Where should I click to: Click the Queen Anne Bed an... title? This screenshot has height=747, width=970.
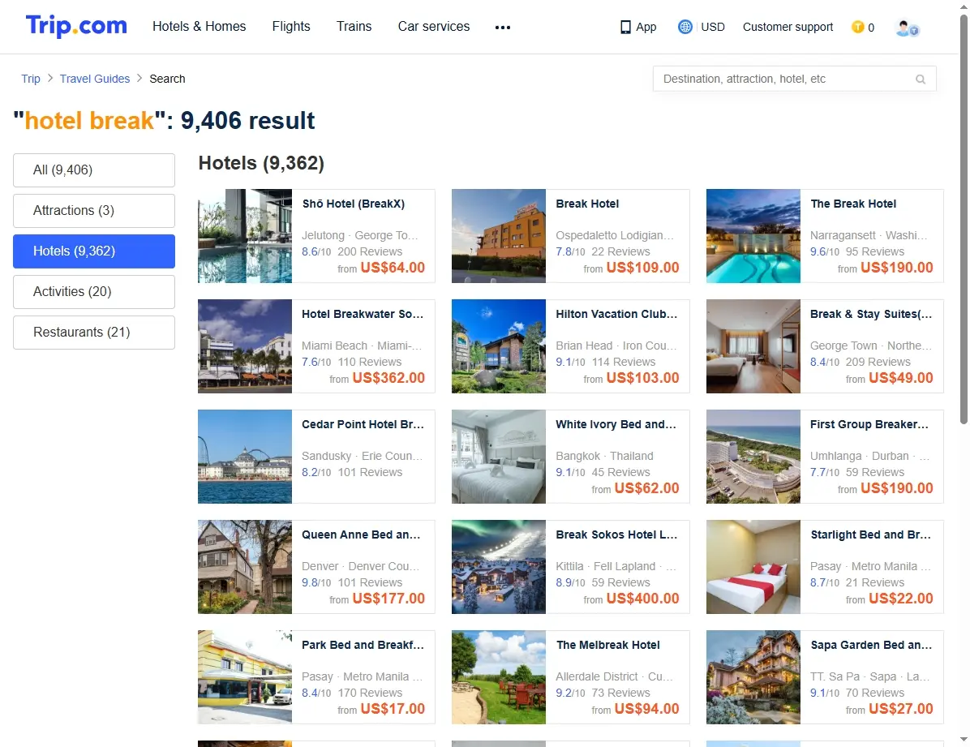361,534
